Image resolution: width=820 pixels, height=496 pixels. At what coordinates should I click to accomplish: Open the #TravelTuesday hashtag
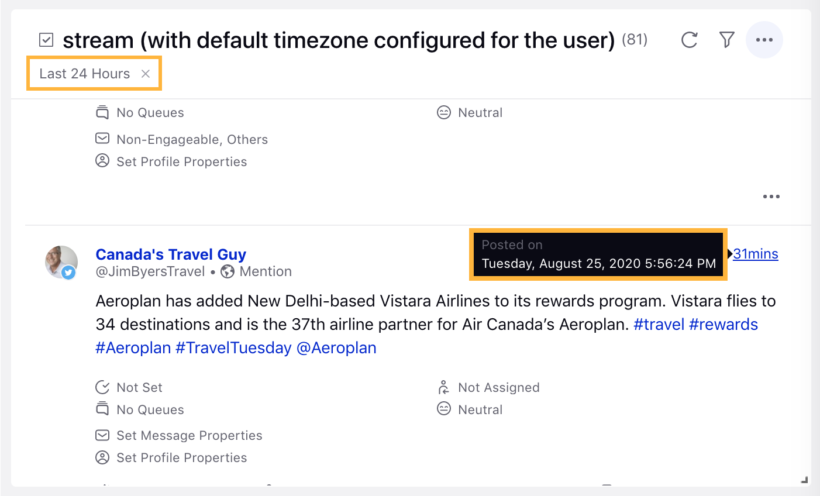coord(233,348)
